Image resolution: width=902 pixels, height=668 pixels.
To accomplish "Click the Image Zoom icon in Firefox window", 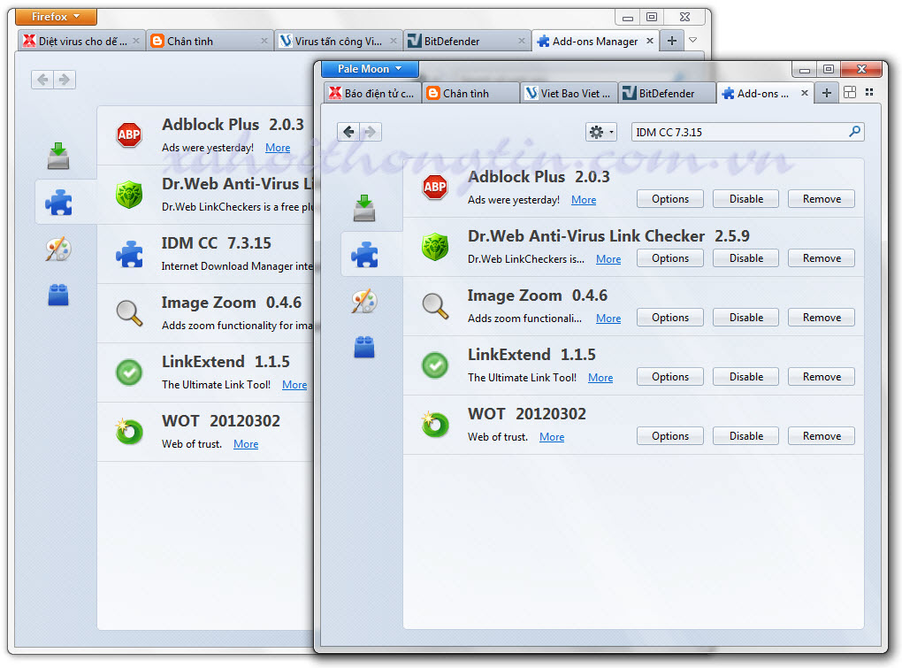I will (129, 313).
